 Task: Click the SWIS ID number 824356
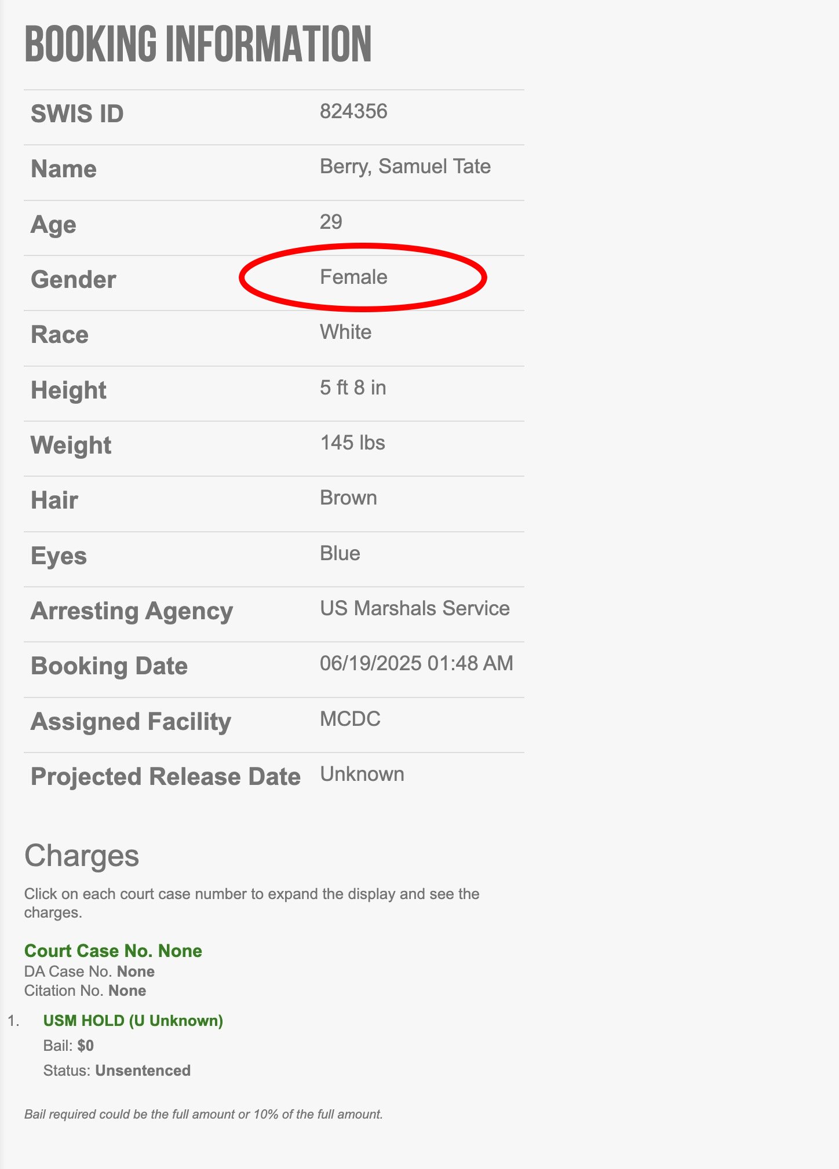point(353,111)
